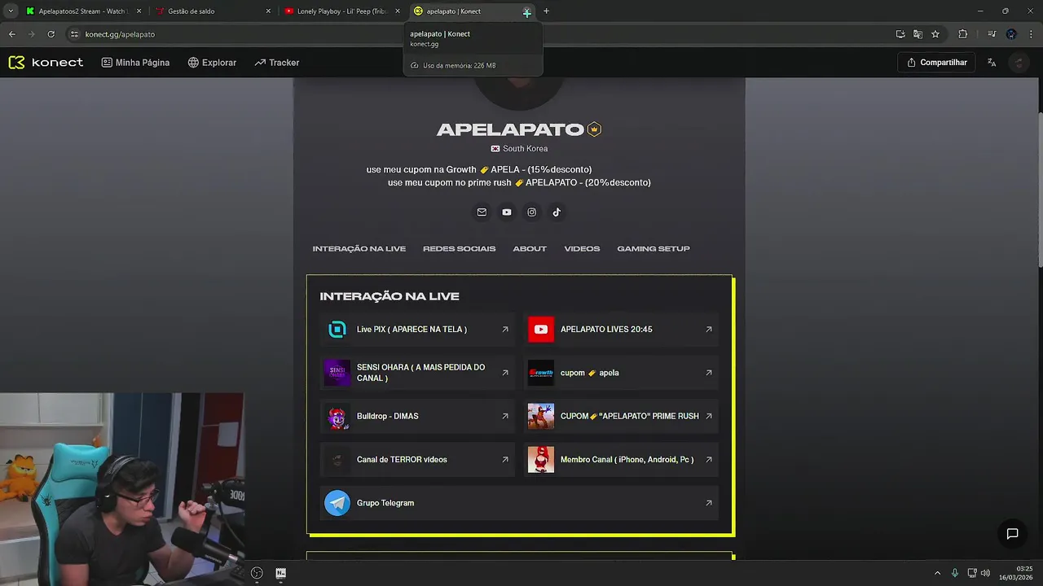The height and width of the screenshot is (586, 1043).
Task: Click the Google Translate icon in address bar
Action: tap(918, 34)
